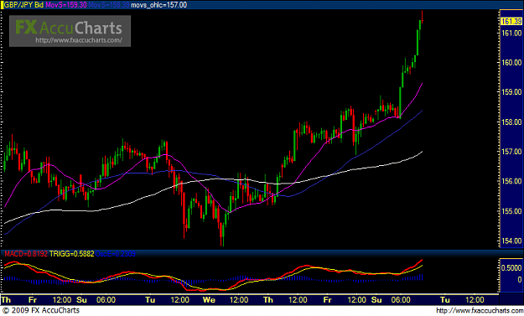The height and width of the screenshot is (316, 524).
Task: Click the first 06:00 time axis label
Action: coord(106,299)
